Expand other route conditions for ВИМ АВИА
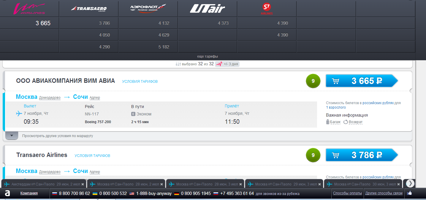The width and height of the screenshot is (426, 200). (x=12, y=136)
